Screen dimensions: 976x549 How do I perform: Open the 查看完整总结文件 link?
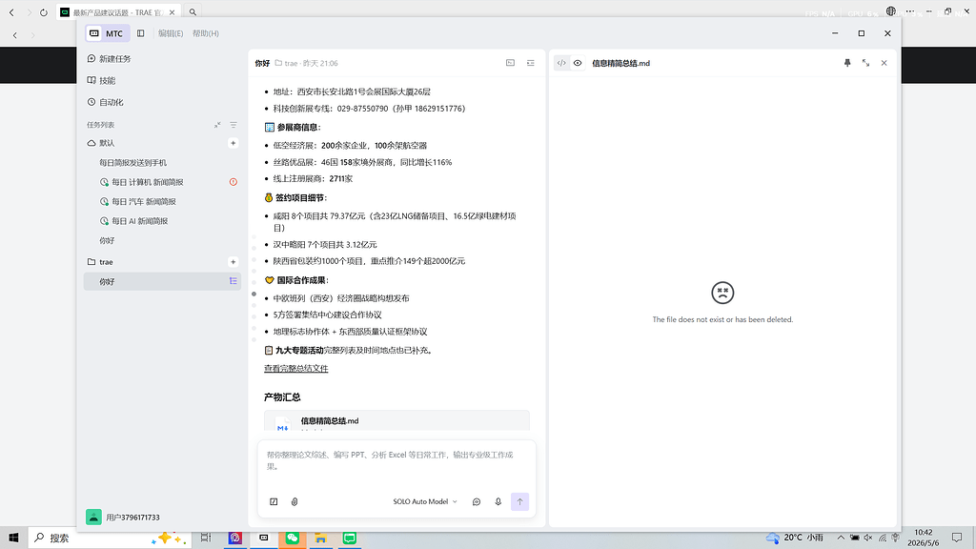[295, 369]
